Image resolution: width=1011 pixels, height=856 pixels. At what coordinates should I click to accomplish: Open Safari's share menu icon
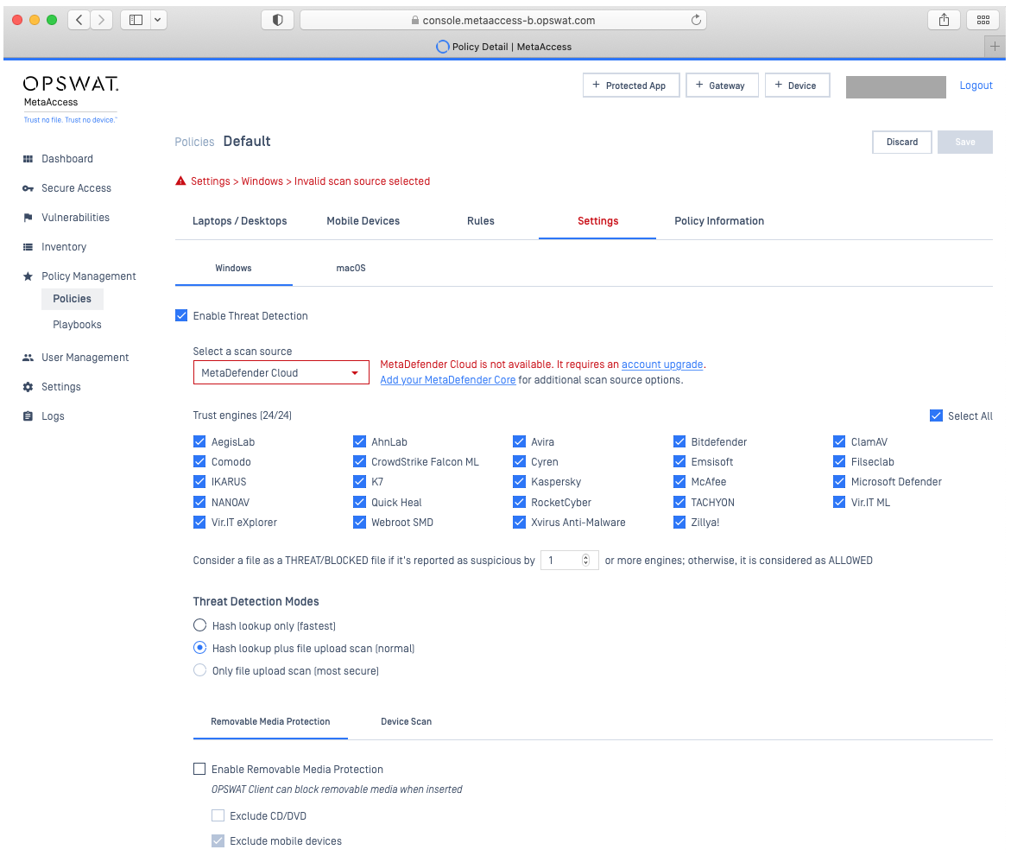(x=944, y=20)
